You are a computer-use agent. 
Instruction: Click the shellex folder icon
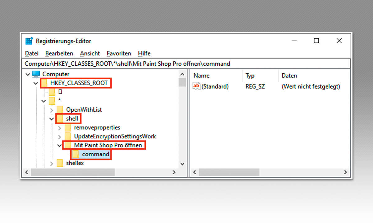pyautogui.click(x=60, y=163)
